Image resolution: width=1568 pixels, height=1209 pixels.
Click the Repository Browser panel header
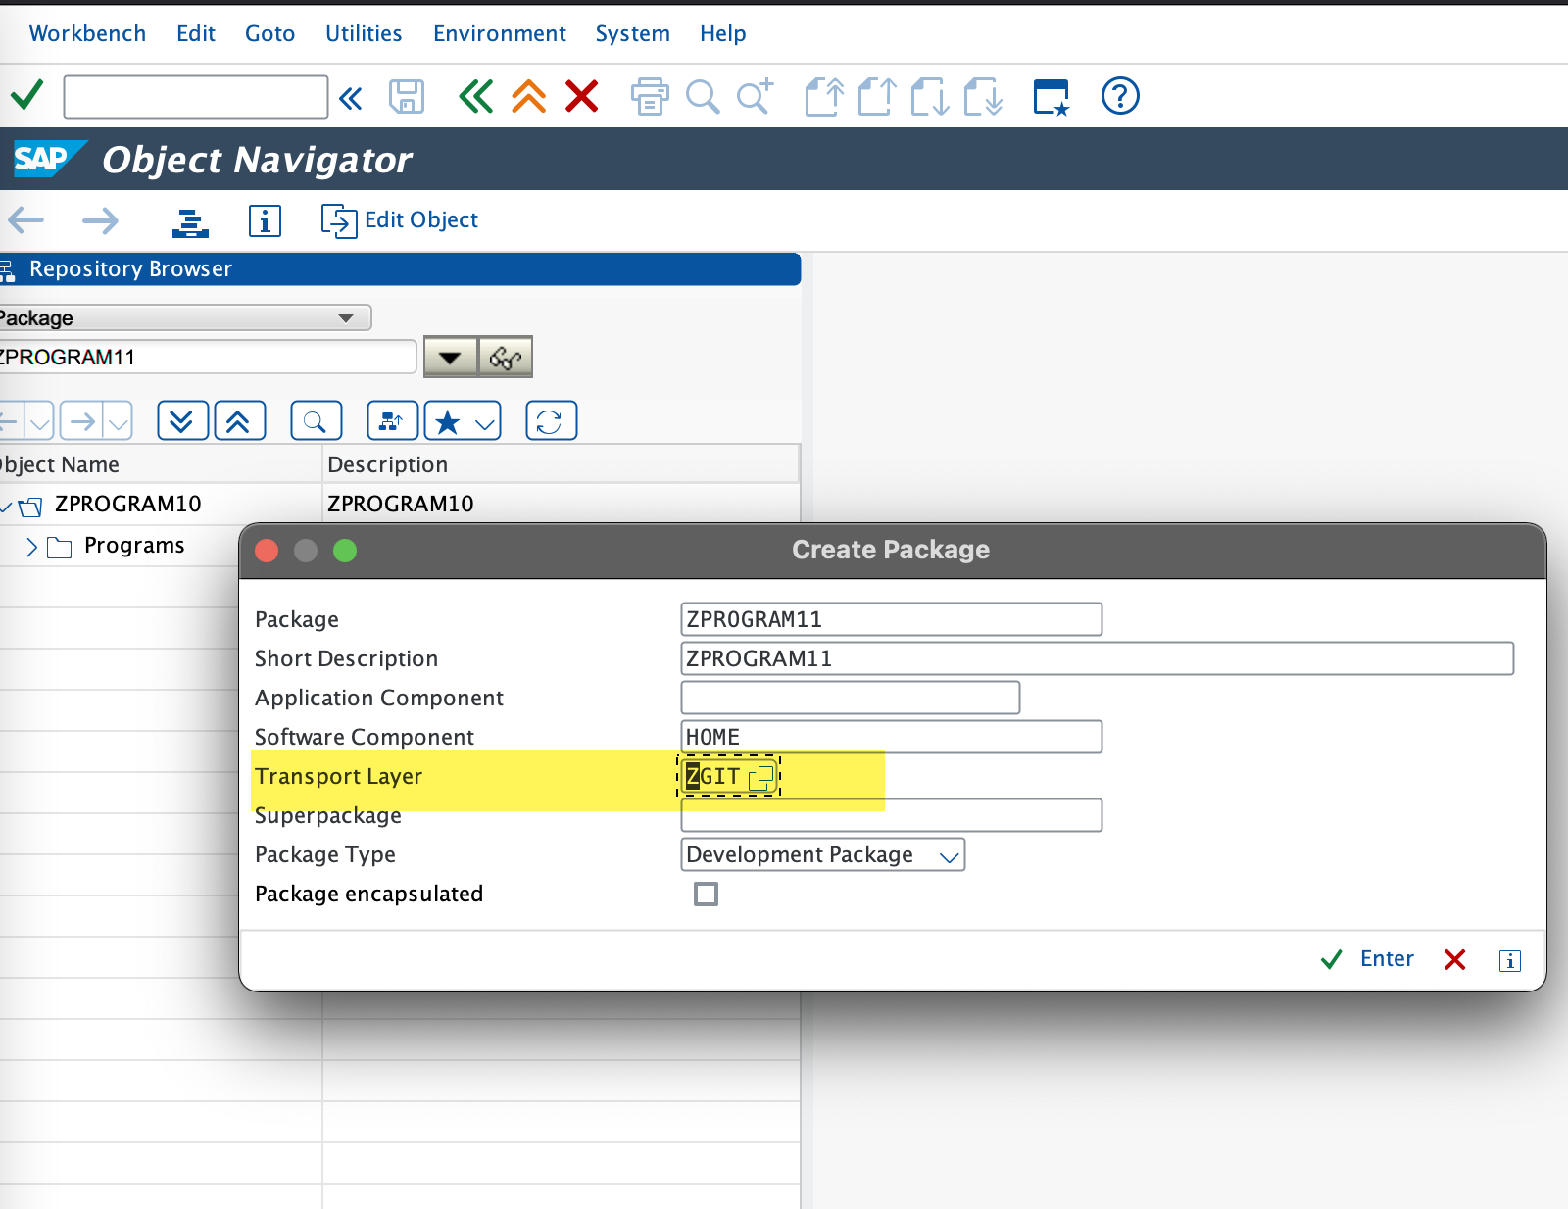[x=400, y=269]
